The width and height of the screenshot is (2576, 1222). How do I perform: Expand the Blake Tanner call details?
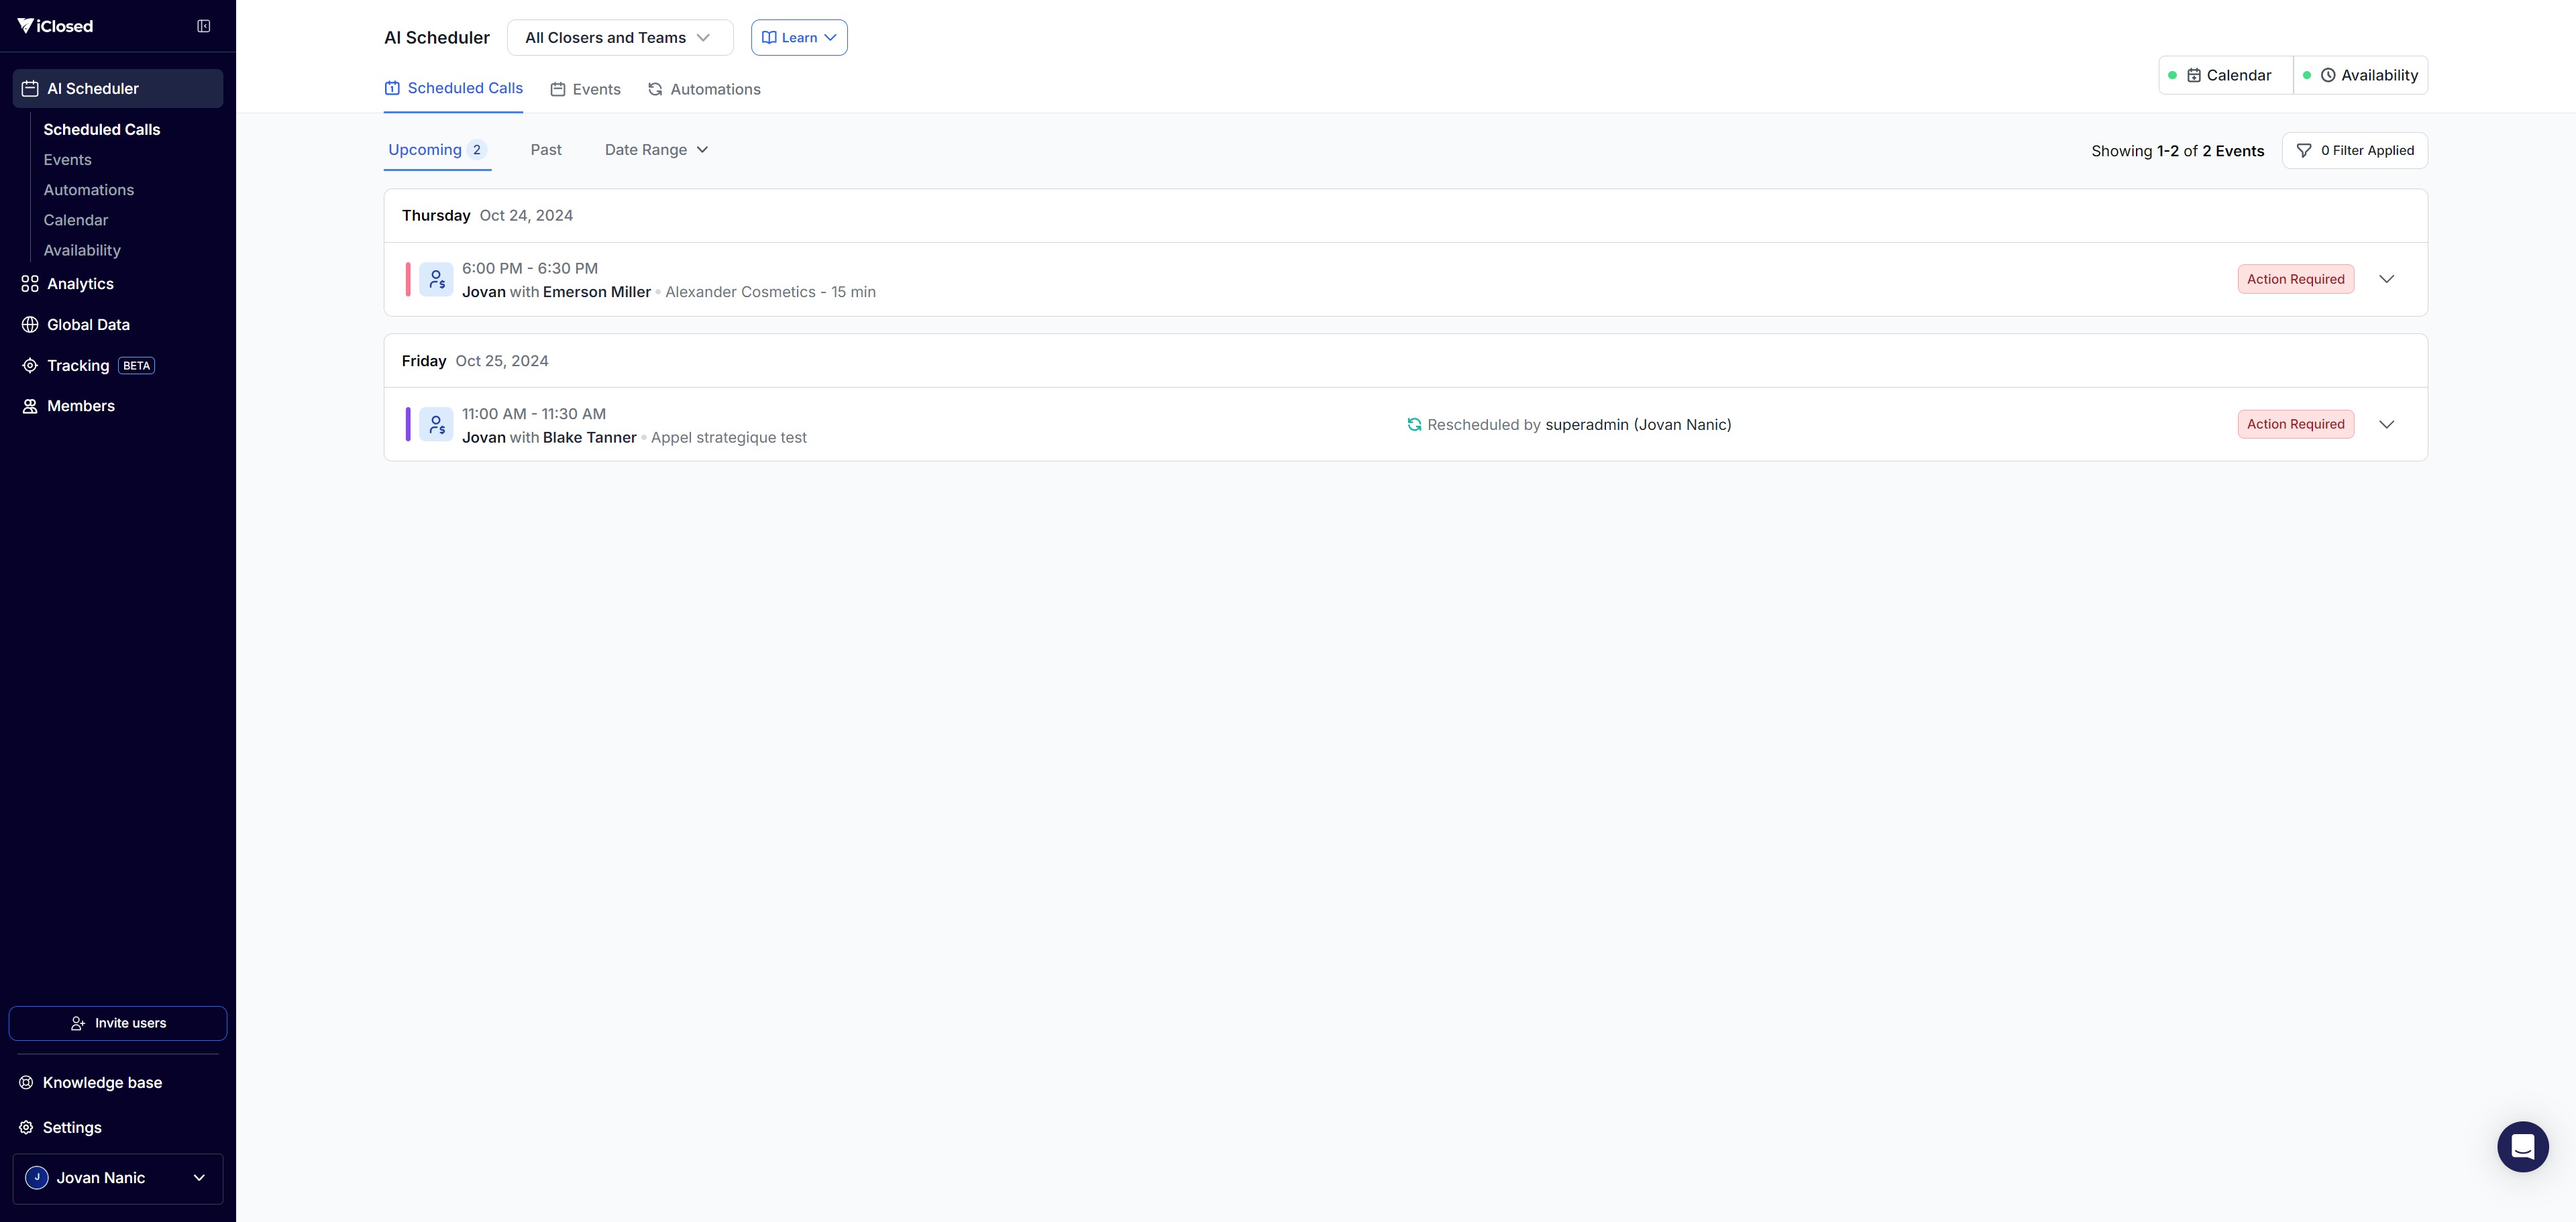click(x=2386, y=424)
